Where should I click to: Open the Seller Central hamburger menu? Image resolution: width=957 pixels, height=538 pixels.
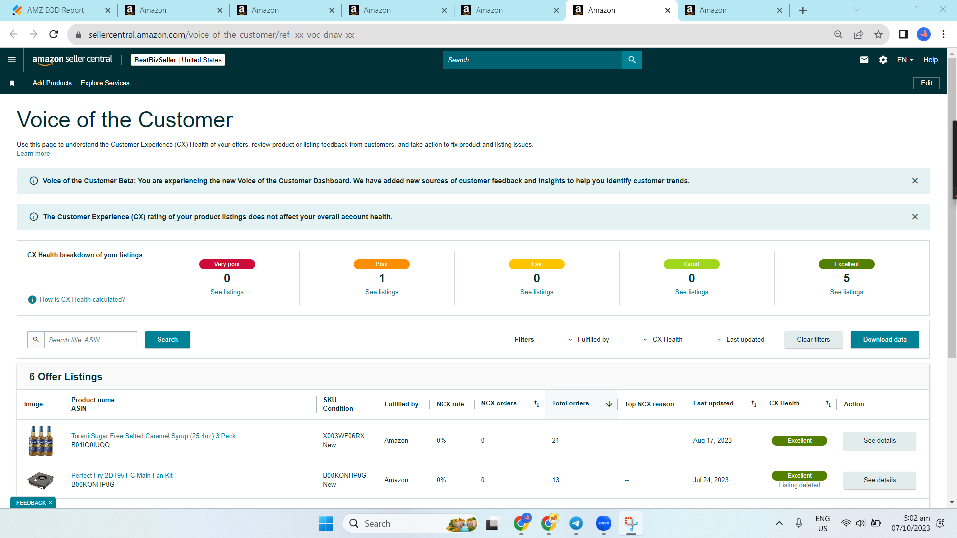[12, 60]
